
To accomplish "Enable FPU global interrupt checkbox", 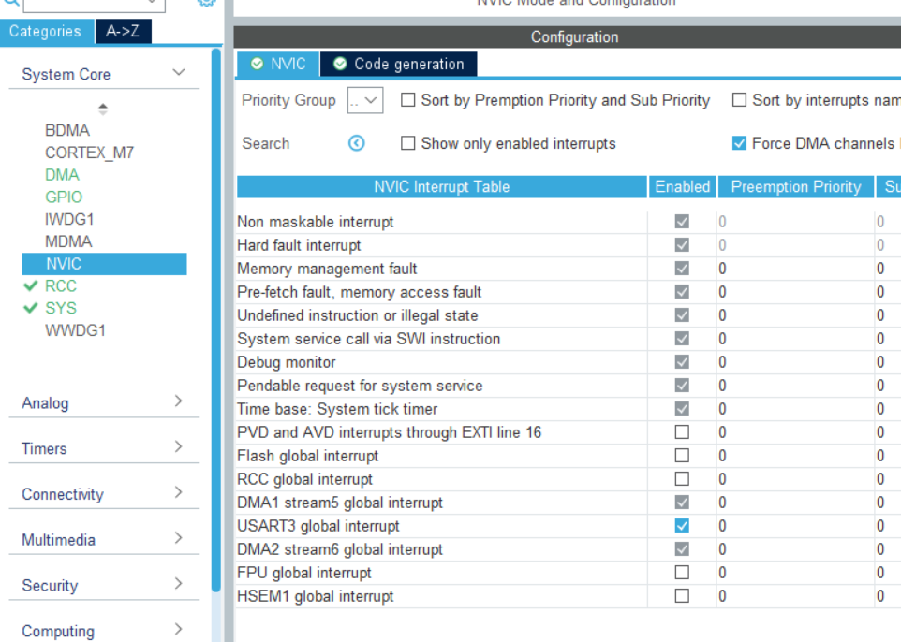I will pos(682,573).
